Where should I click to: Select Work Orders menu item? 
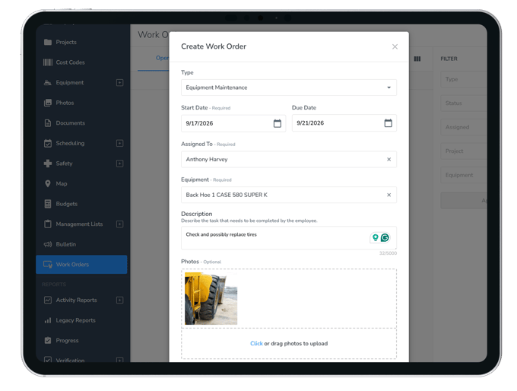[81, 265]
